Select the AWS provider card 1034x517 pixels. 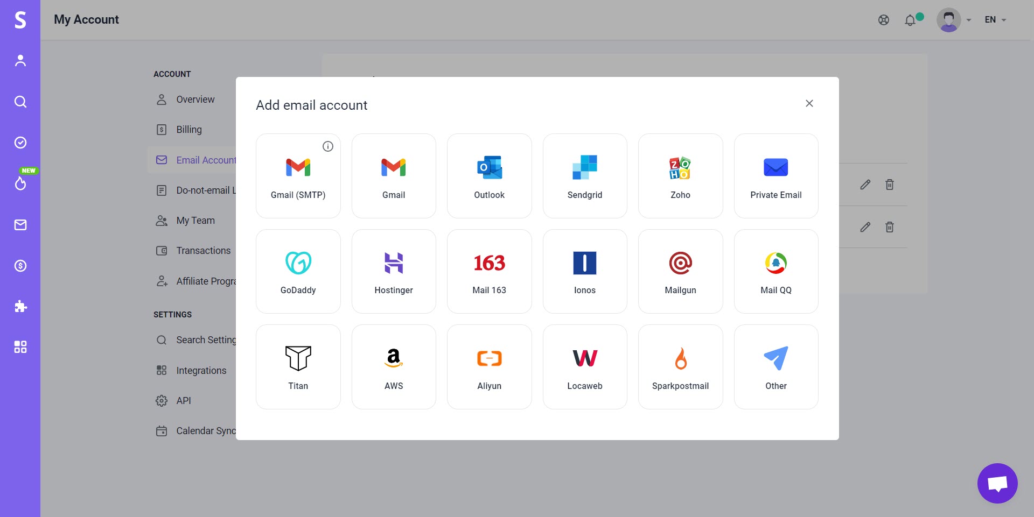coord(394,367)
